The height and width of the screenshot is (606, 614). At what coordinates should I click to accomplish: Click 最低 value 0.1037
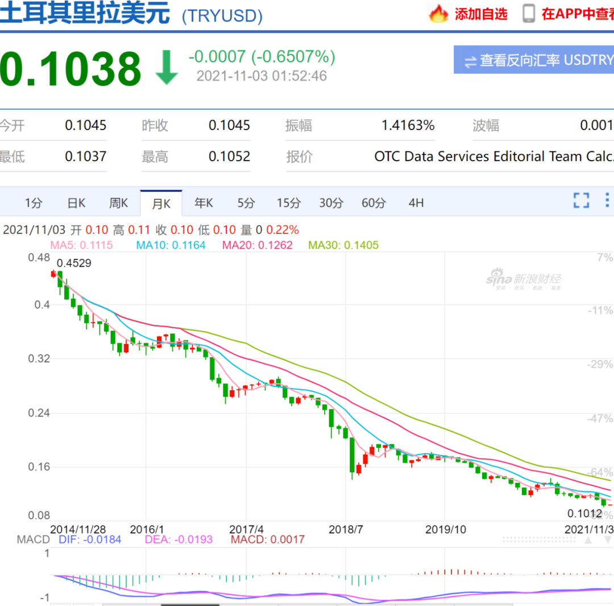point(86,157)
